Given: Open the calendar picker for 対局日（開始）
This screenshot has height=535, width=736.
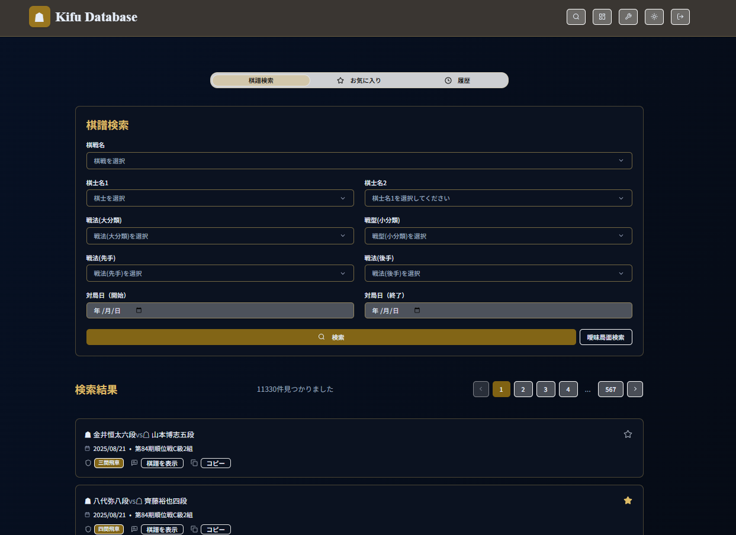Looking at the screenshot, I should (x=139, y=311).
